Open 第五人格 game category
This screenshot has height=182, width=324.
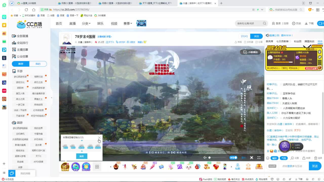pyautogui.click(x=20, y=93)
